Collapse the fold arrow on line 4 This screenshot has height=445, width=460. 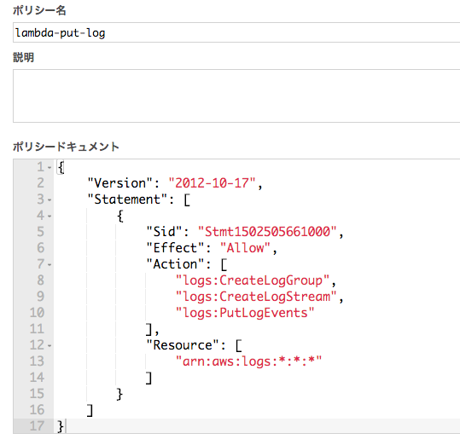[x=49, y=217]
